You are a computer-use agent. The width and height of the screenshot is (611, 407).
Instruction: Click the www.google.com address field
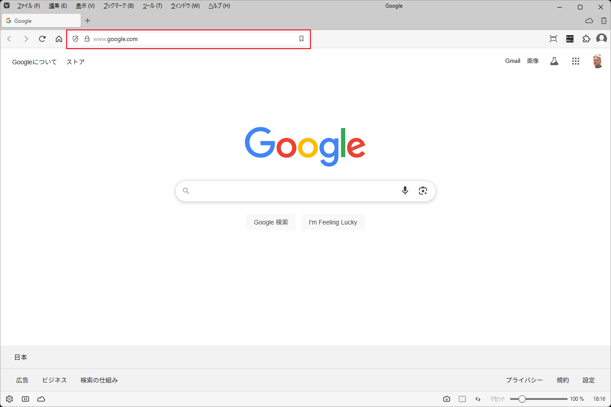click(x=188, y=39)
